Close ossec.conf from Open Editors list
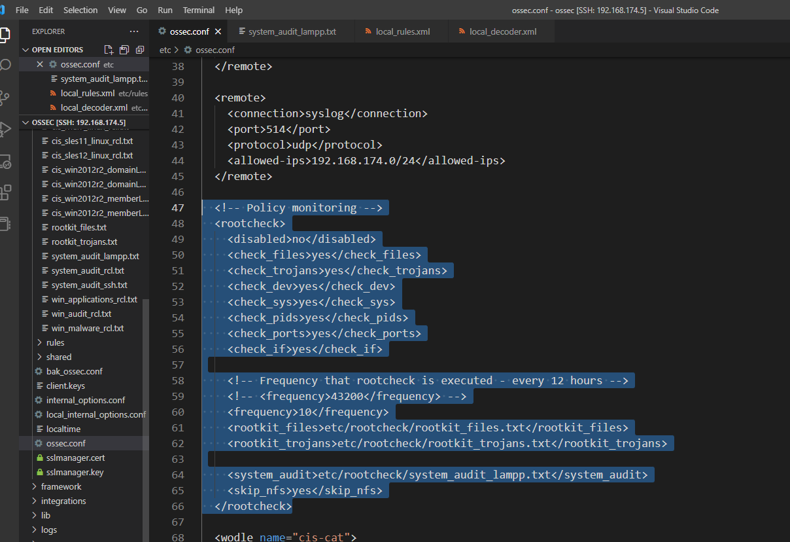The height and width of the screenshot is (542, 790). (40, 64)
